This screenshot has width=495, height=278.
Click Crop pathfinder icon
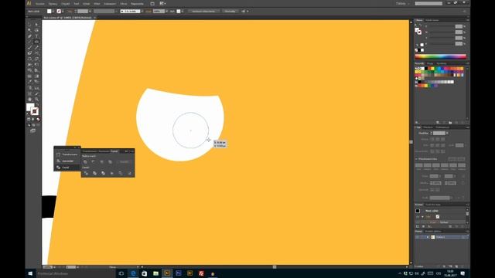[111, 173]
